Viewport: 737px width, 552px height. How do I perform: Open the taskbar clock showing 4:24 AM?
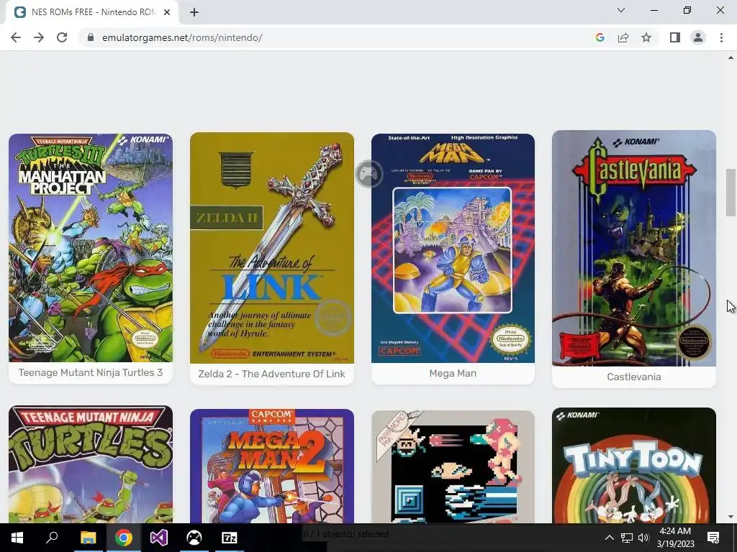click(675, 538)
